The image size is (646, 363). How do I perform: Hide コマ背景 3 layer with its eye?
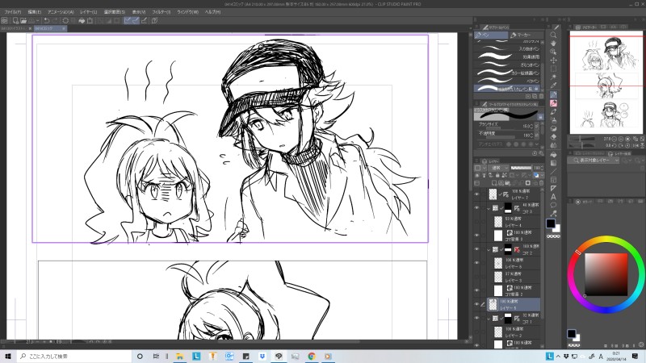[x=477, y=236]
